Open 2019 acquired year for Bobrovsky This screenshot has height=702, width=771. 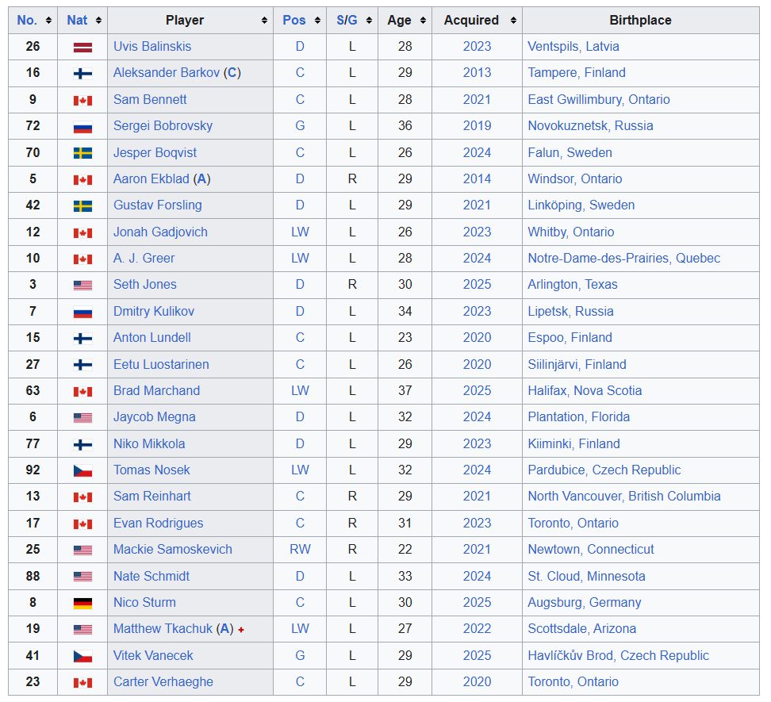[x=477, y=126]
